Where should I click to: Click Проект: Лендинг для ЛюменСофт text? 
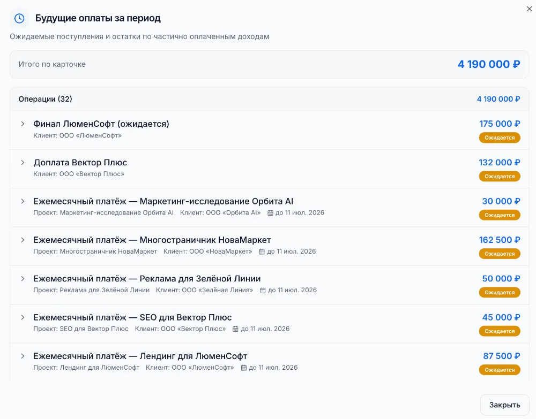pyautogui.click(x=86, y=368)
